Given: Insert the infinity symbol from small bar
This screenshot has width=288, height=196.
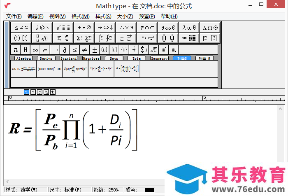Looking at the screenshot, I should [35, 50].
